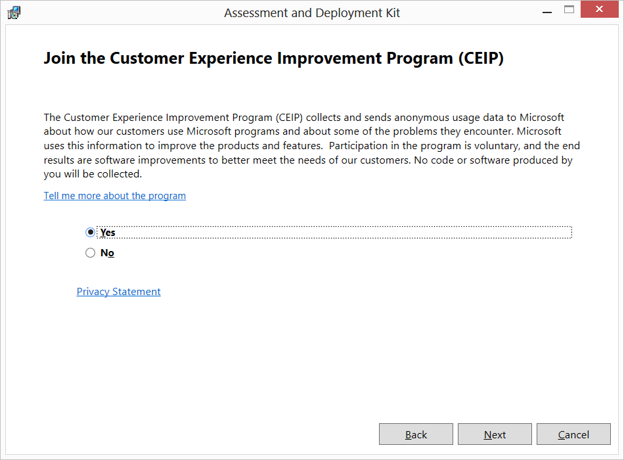Click the bold 'No' option label
This screenshot has width=624, height=460.
click(x=107, y=253)
